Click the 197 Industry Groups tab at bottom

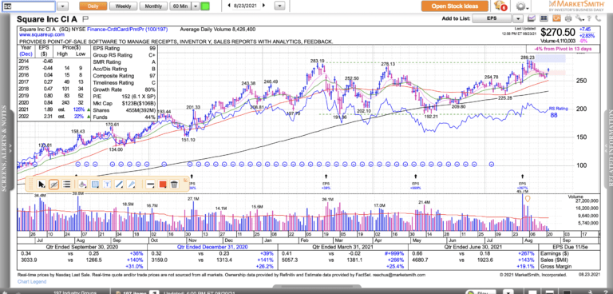(x=75, y=292)
